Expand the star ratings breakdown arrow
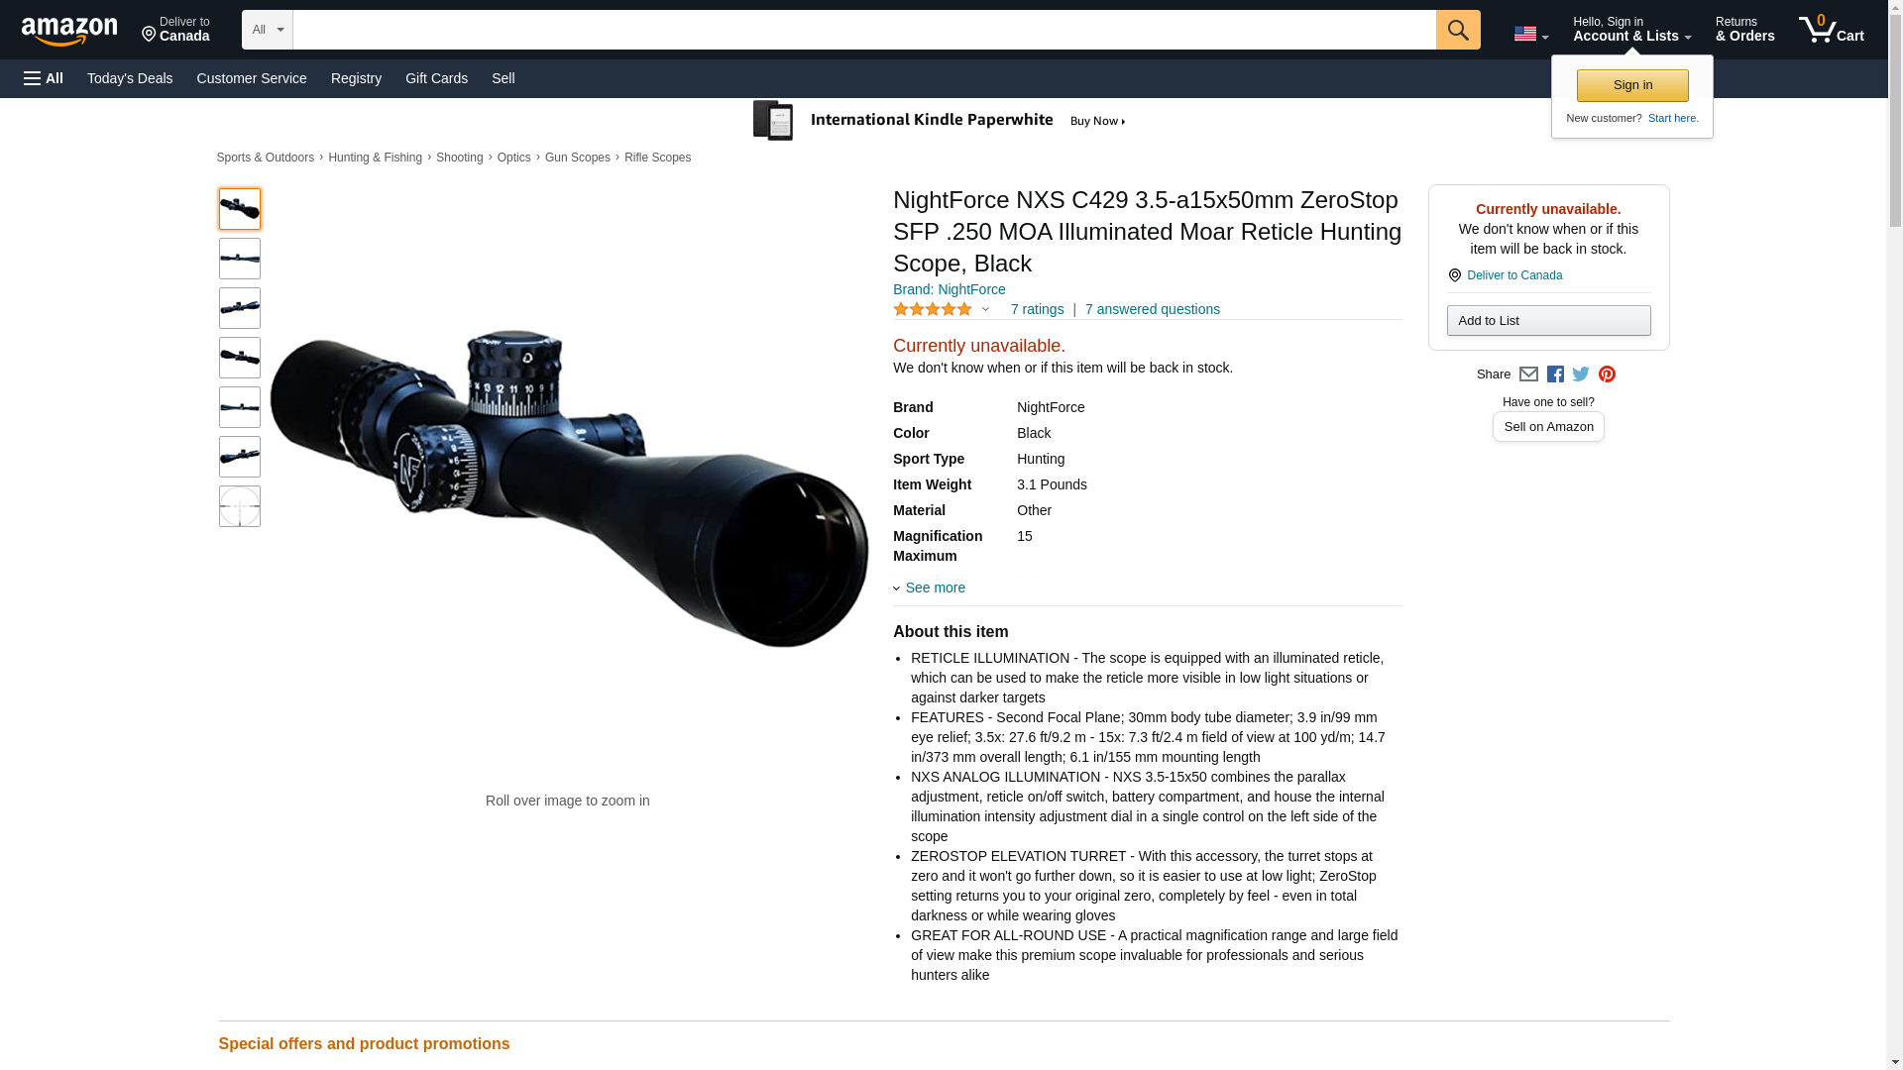 (x=985, y=309)
